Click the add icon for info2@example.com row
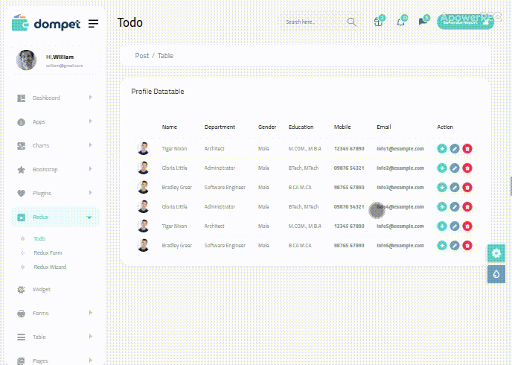Screen dimensions: 512x365 point(442,168)
